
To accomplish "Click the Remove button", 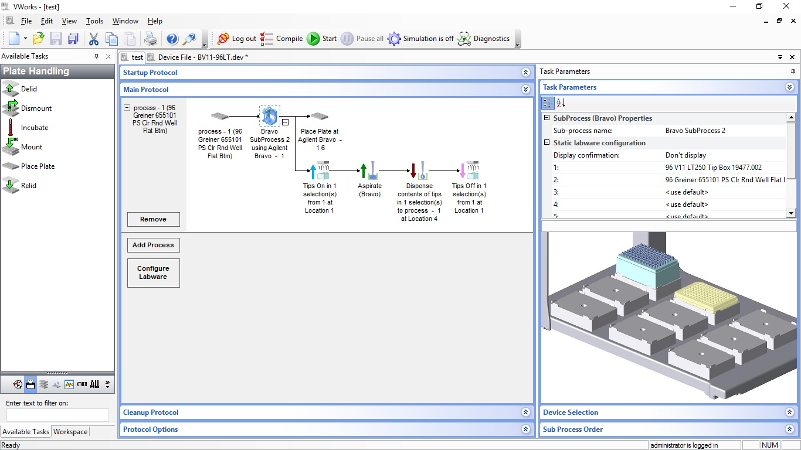I will coord(153,219).
